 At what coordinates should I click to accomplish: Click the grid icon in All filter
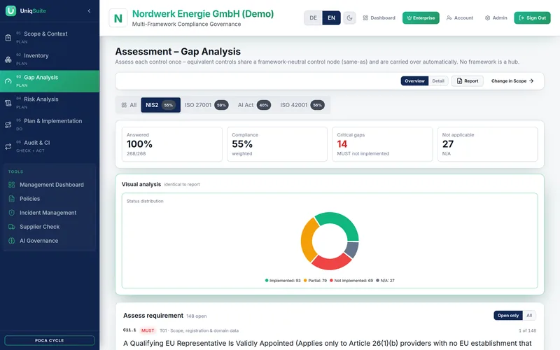pos(124,105)
